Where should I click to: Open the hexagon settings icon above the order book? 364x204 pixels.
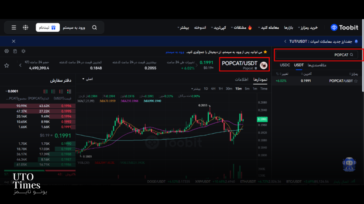click(x=7, y=51)
